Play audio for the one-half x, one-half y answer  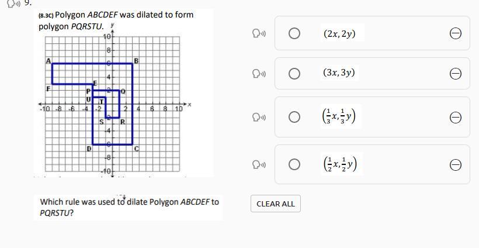tap(259, 165)
